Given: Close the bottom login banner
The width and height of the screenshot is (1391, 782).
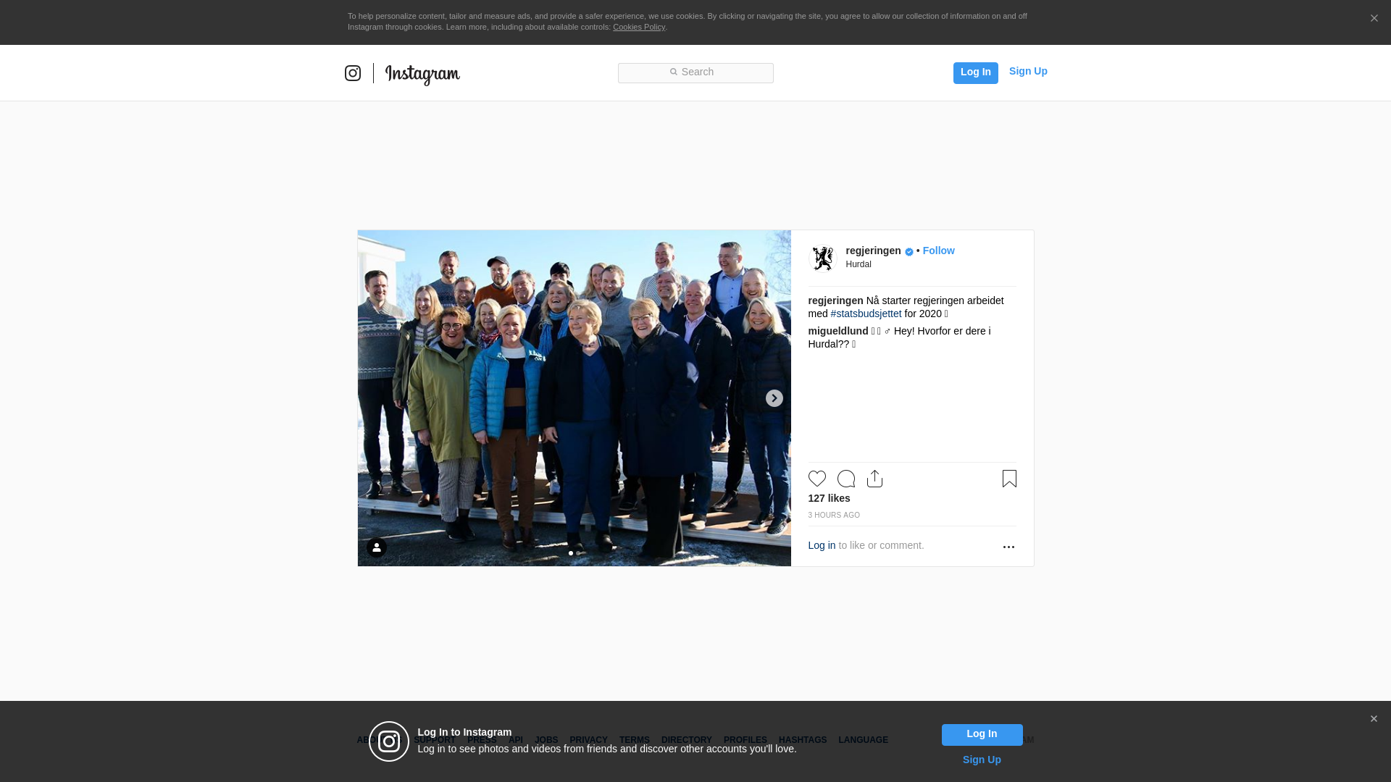Looking at the screenshot, I should click(1374, 719).
